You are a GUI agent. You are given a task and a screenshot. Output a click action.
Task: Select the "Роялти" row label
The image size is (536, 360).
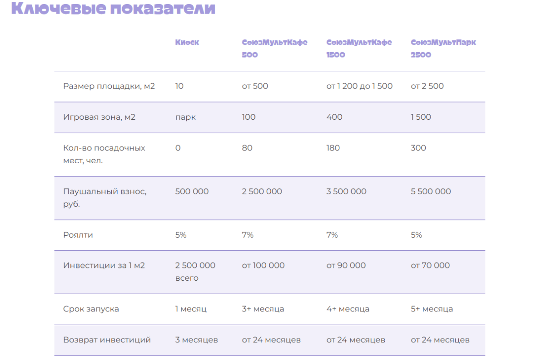(78, 235)
